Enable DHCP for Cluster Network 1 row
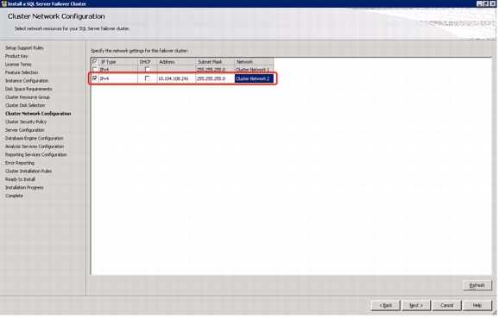Image resolution: width=499 pixels, height=318 pixels. point(147,69)
